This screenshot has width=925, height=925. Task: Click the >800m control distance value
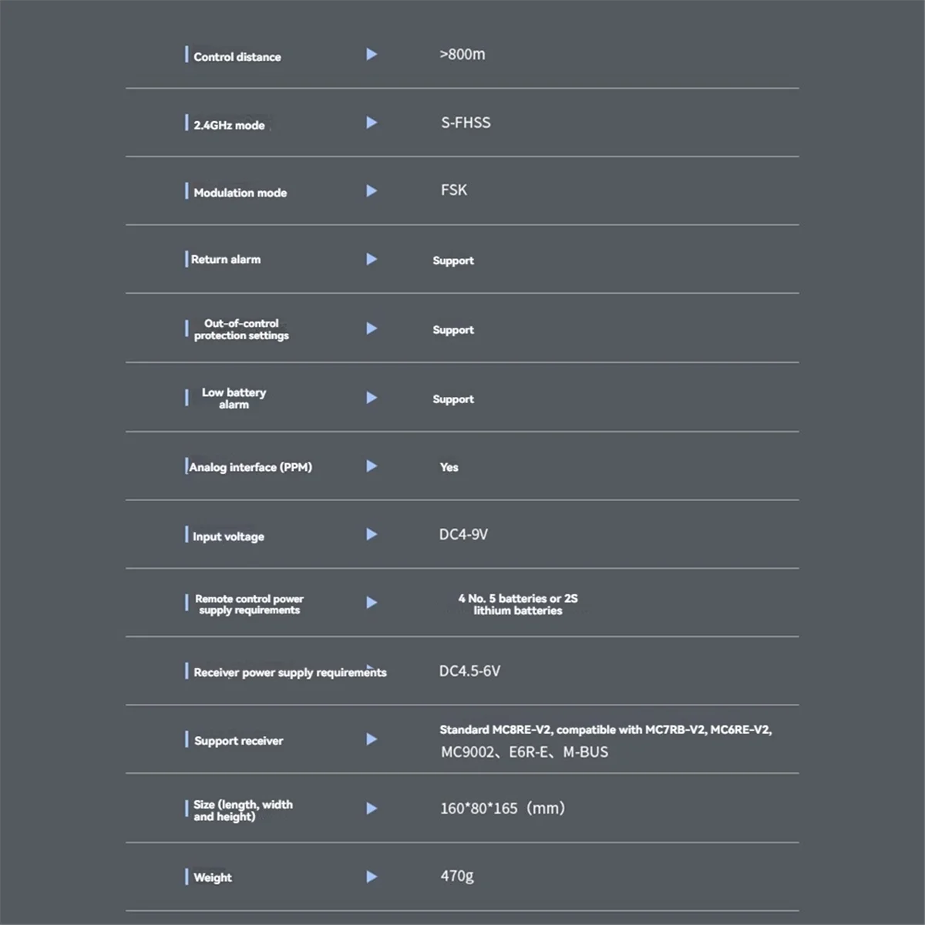462,55
